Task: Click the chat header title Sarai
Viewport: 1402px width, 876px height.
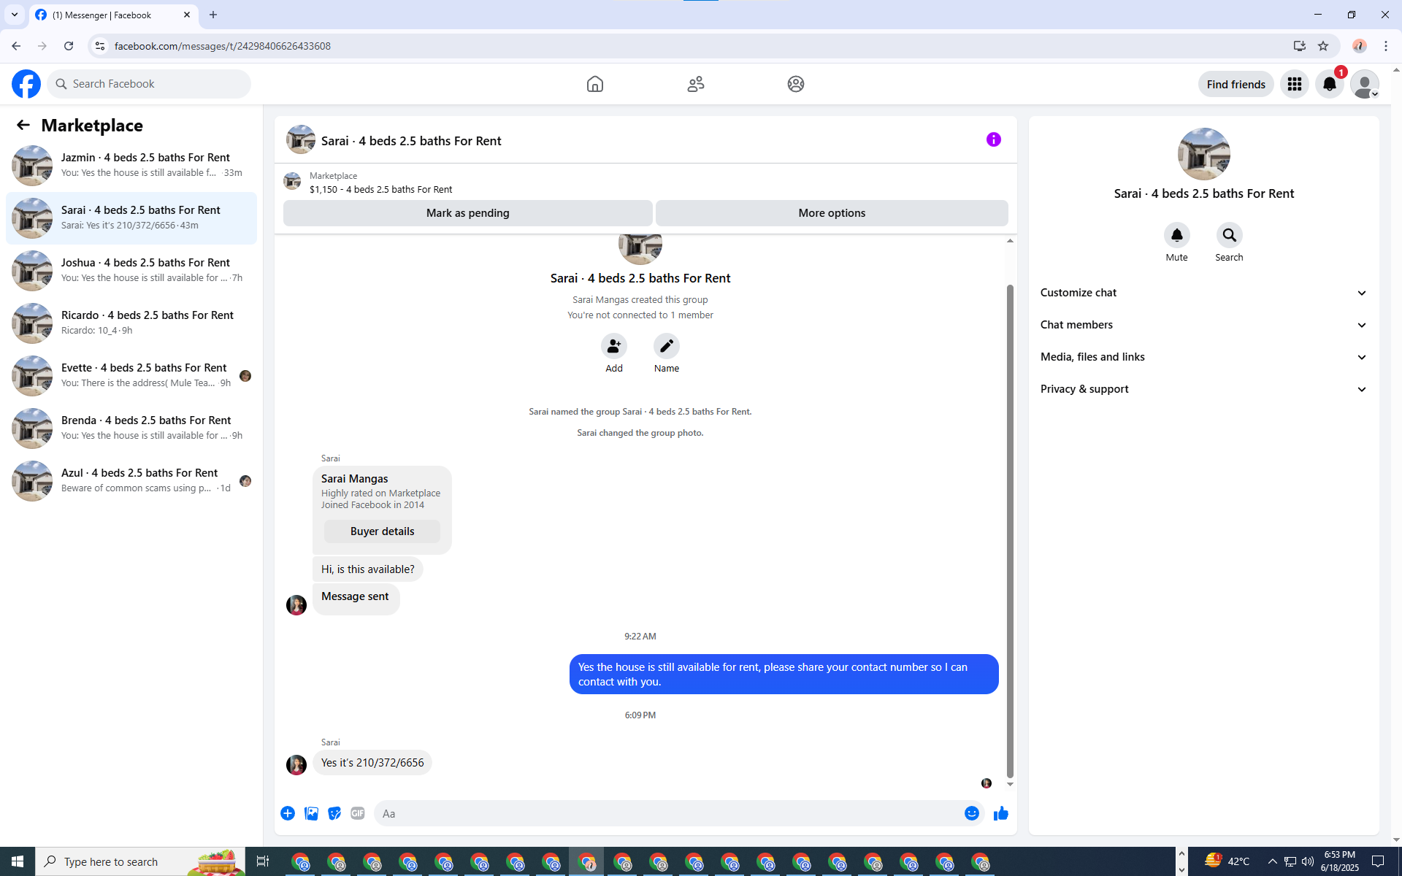Action: point(411,141)
